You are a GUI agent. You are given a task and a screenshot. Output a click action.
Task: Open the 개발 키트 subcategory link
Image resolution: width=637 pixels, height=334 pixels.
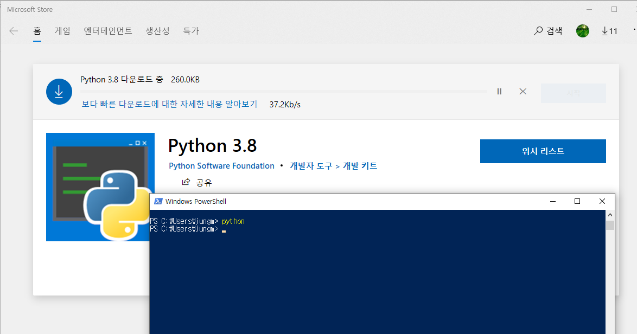360,165
